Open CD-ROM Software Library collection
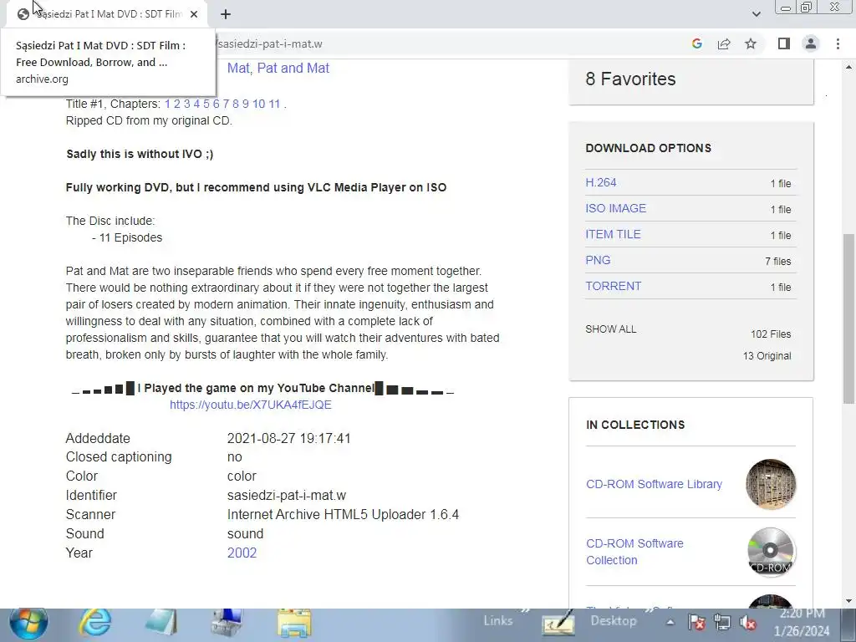Viewport: 856px width, 642px height. (654, 484)
